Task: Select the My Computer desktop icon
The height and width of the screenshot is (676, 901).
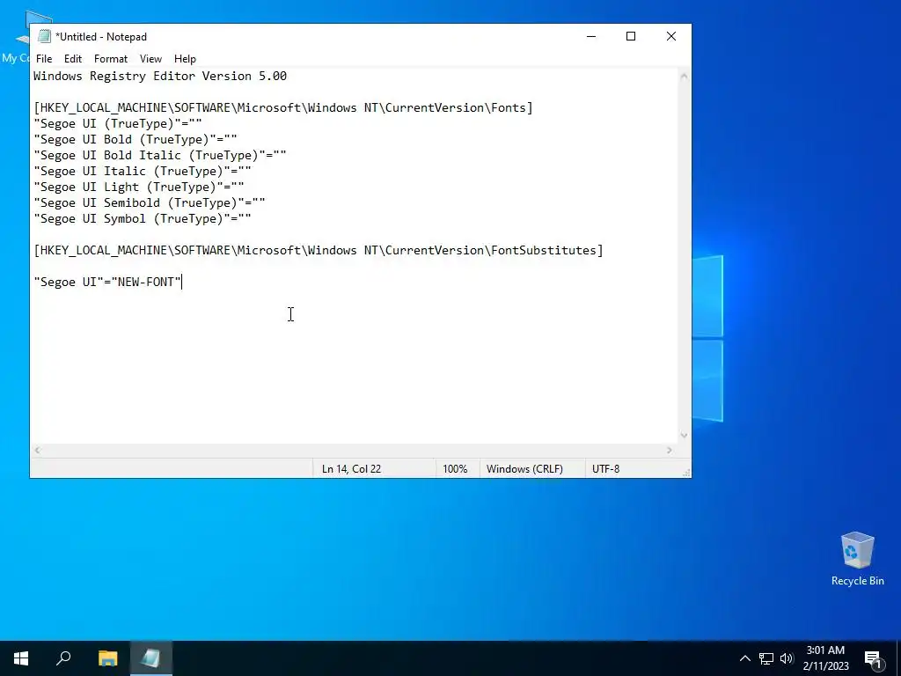Action: 16,37
